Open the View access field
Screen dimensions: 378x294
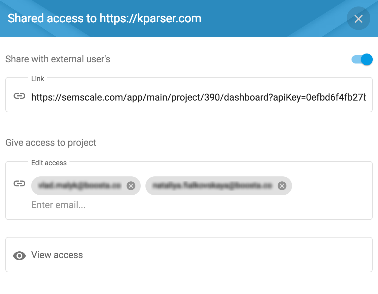click(x=189, y=255)
